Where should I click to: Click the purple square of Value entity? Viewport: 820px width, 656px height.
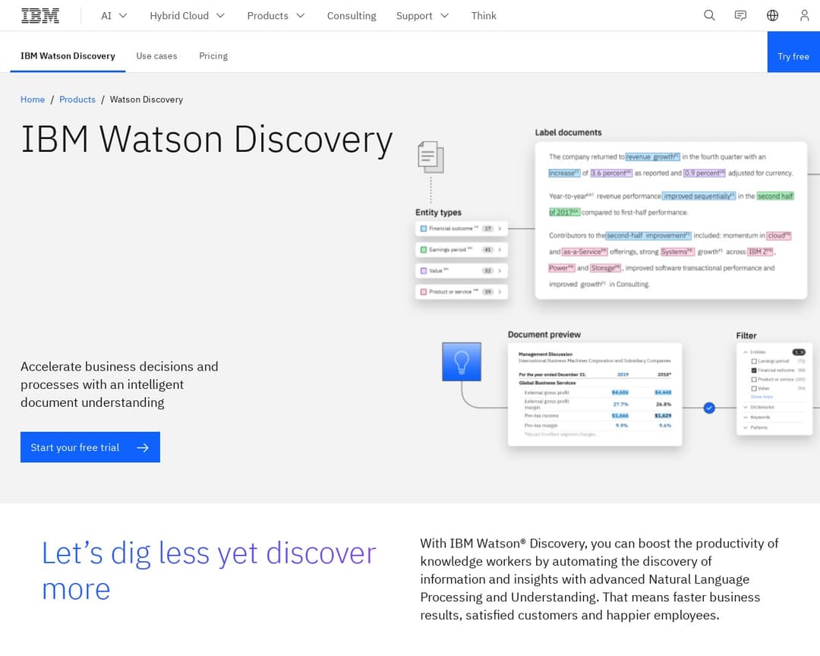pos(424,270)
